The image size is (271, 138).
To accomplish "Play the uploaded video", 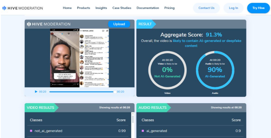I will click(x=36, y=92).
